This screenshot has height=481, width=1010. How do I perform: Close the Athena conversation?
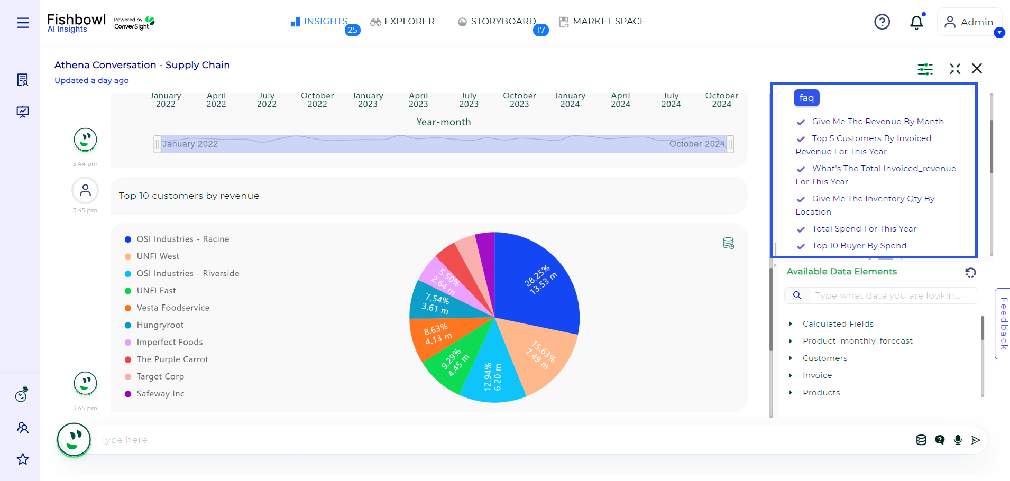click(977, 69)
